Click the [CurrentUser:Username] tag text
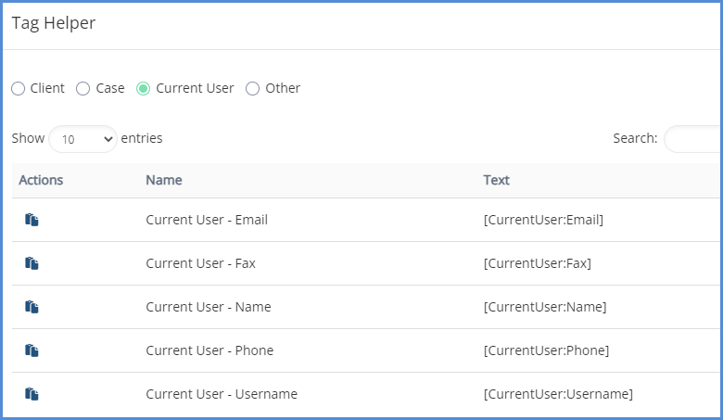This screenshot has height=420, width=723. [558, 394]
